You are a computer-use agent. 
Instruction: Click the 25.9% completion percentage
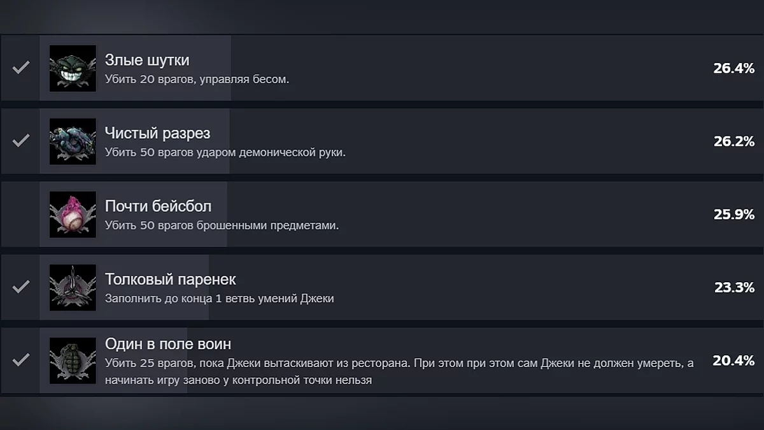point(733,215)
